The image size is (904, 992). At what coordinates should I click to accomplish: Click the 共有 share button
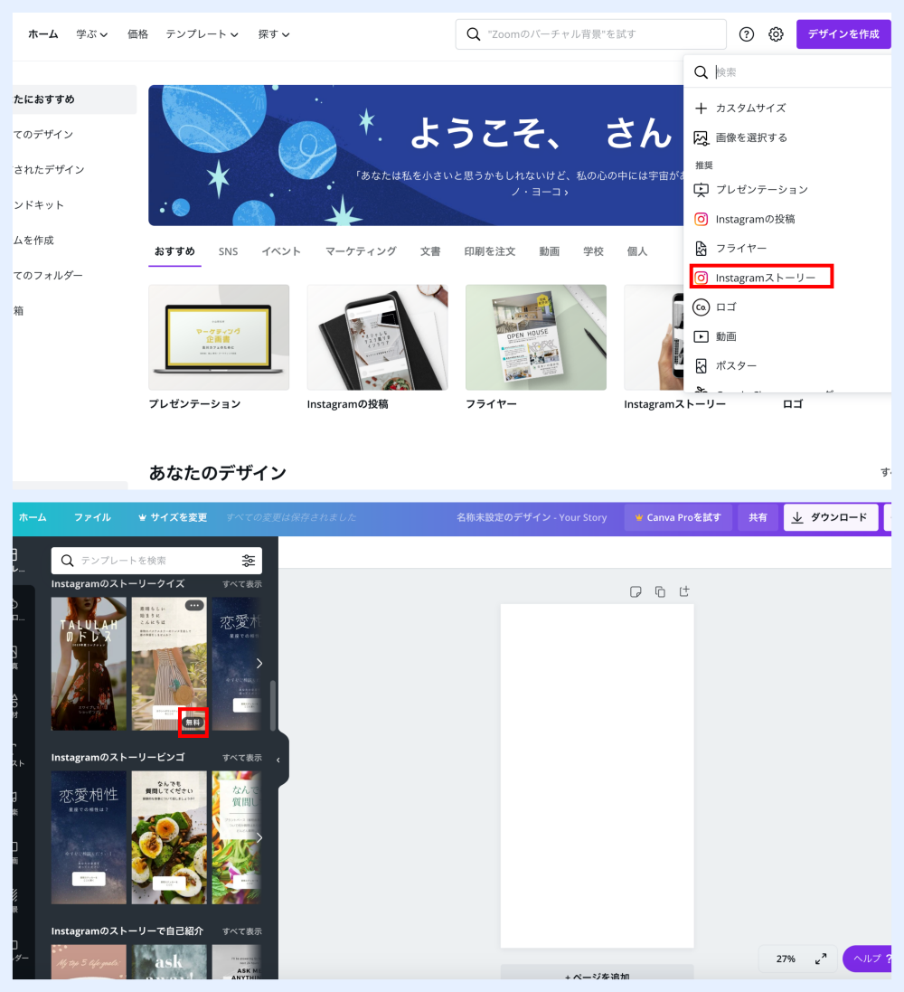758,517
